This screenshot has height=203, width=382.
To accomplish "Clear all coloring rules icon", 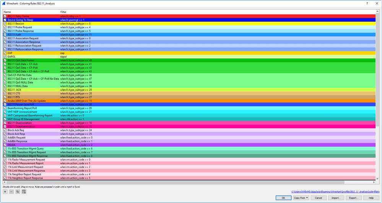I will click(x=24, y=192).
